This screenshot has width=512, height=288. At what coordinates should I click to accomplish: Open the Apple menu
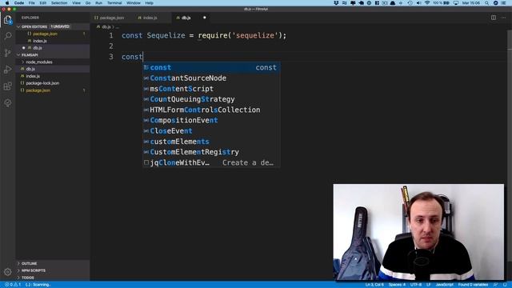pos(7,3)
